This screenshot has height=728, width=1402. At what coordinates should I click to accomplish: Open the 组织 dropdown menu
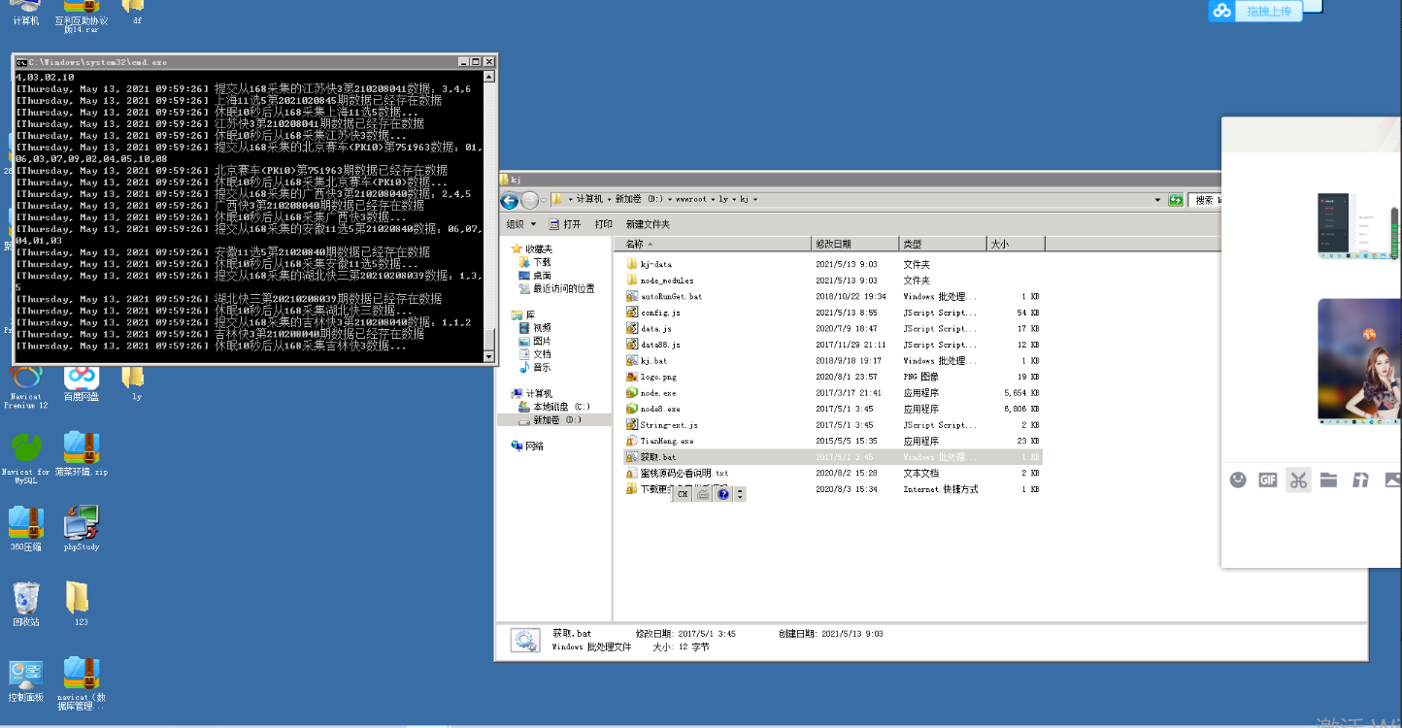point(519,224)
